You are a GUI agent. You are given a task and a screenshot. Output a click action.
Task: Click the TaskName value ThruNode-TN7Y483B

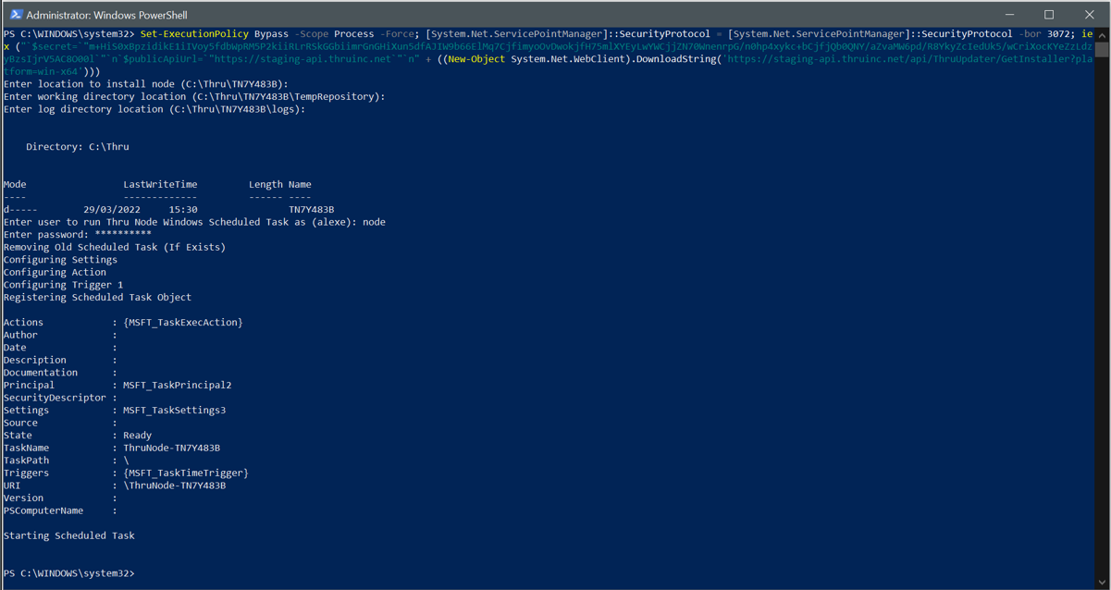point(172,448)
